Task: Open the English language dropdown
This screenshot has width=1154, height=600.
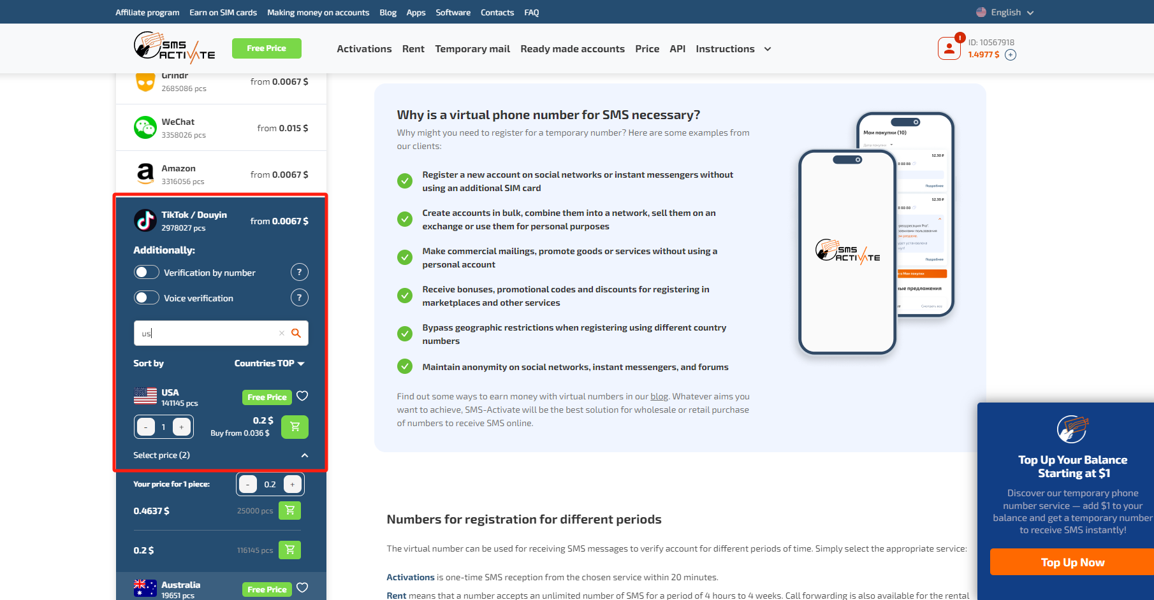Action: (x=1005, y=12)
